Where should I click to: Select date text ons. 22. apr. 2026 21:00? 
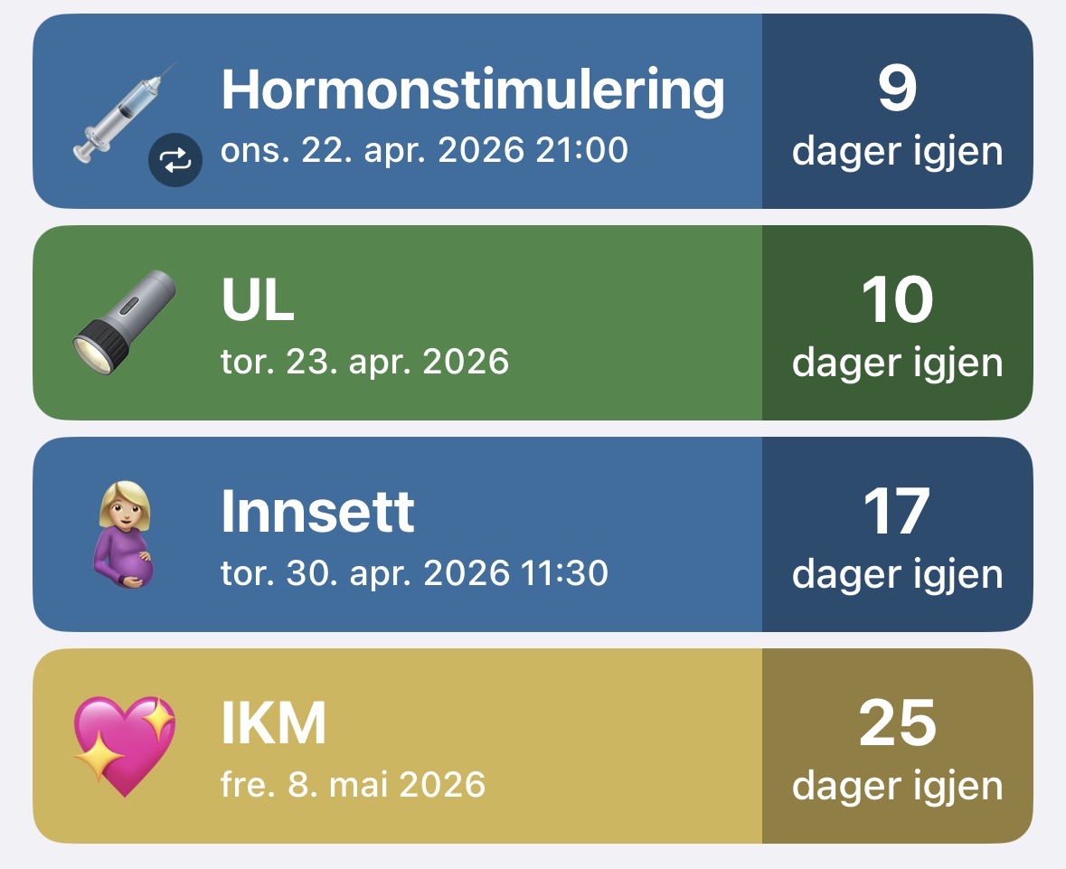(424, 150)
